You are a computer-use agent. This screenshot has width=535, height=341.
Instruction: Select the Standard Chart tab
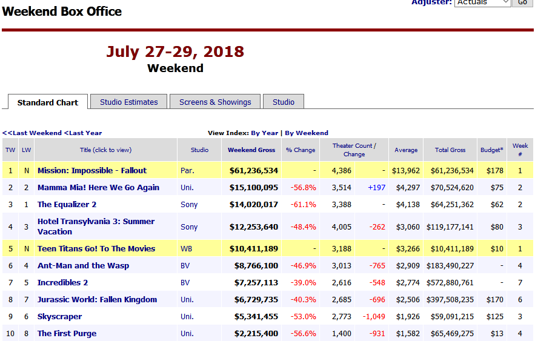pyautogui.click(x=48, y=102)
